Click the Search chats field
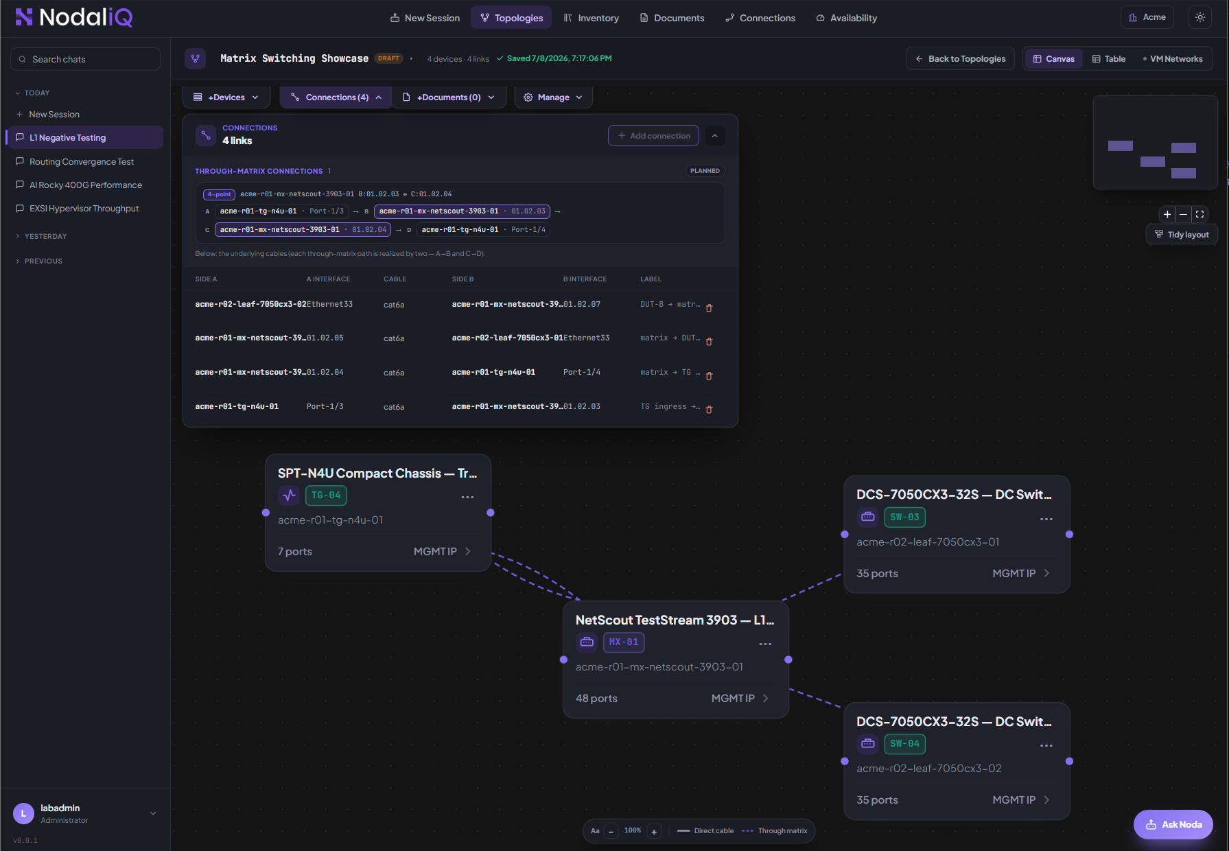The width and height of the screenshot is (1229, 851). coord(85,59)
